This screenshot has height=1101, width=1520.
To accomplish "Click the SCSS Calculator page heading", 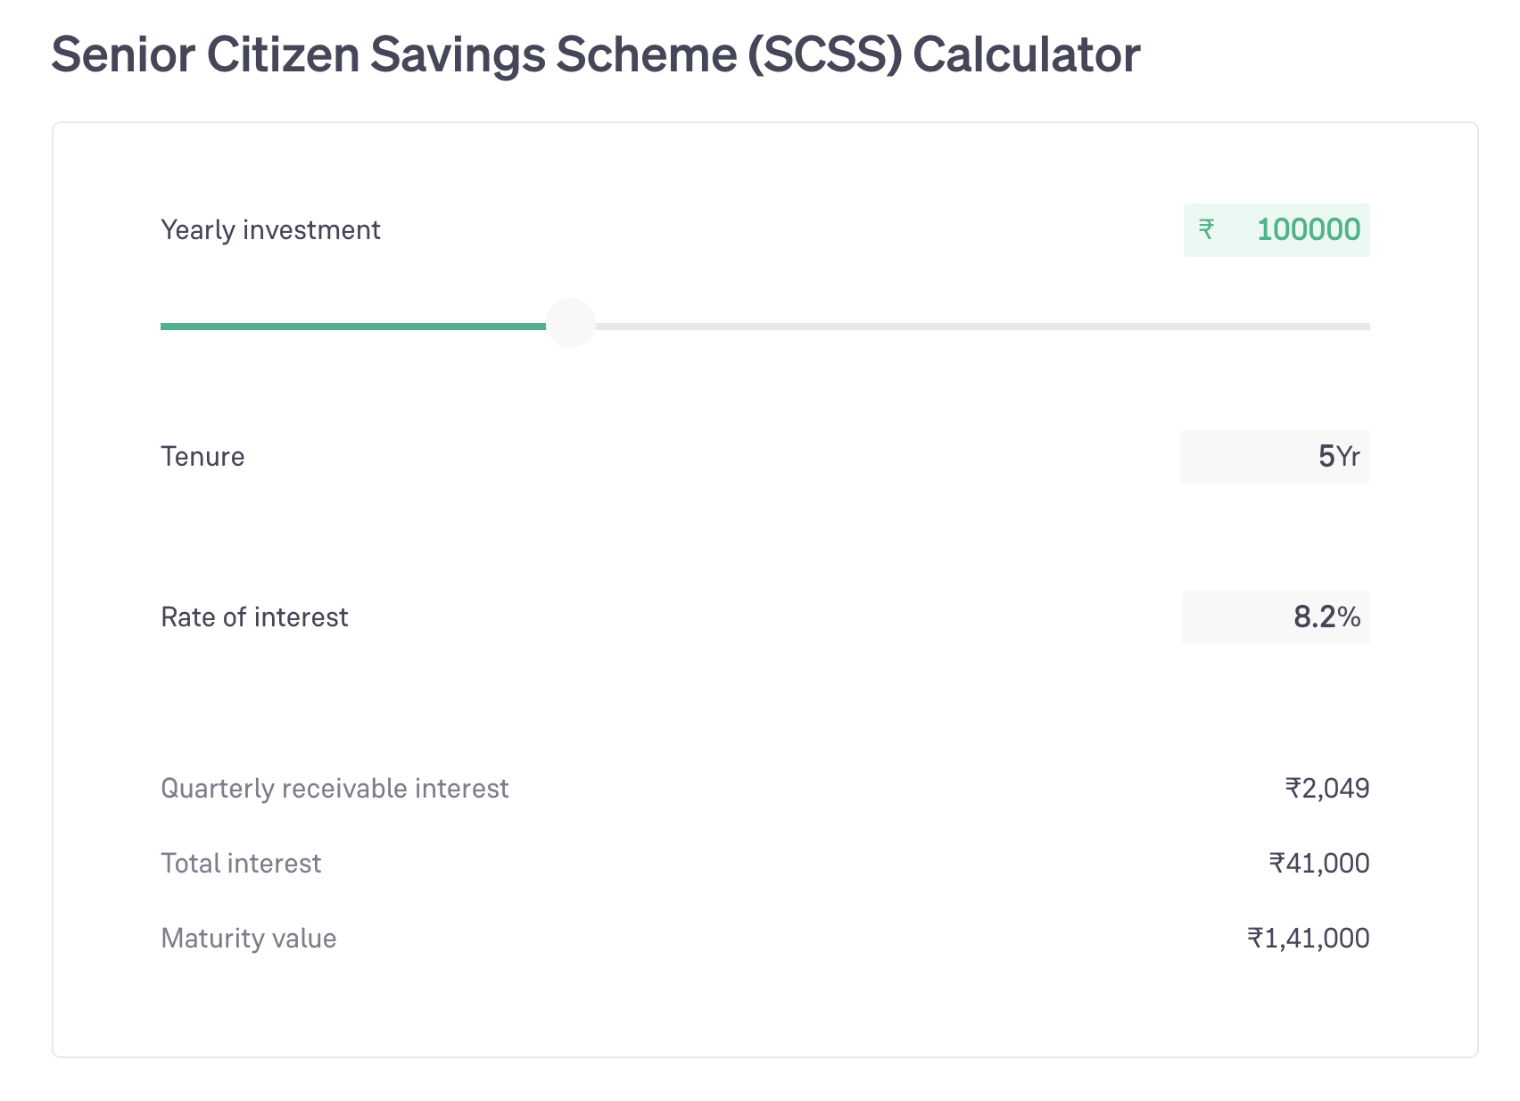I will click(595, 54).
